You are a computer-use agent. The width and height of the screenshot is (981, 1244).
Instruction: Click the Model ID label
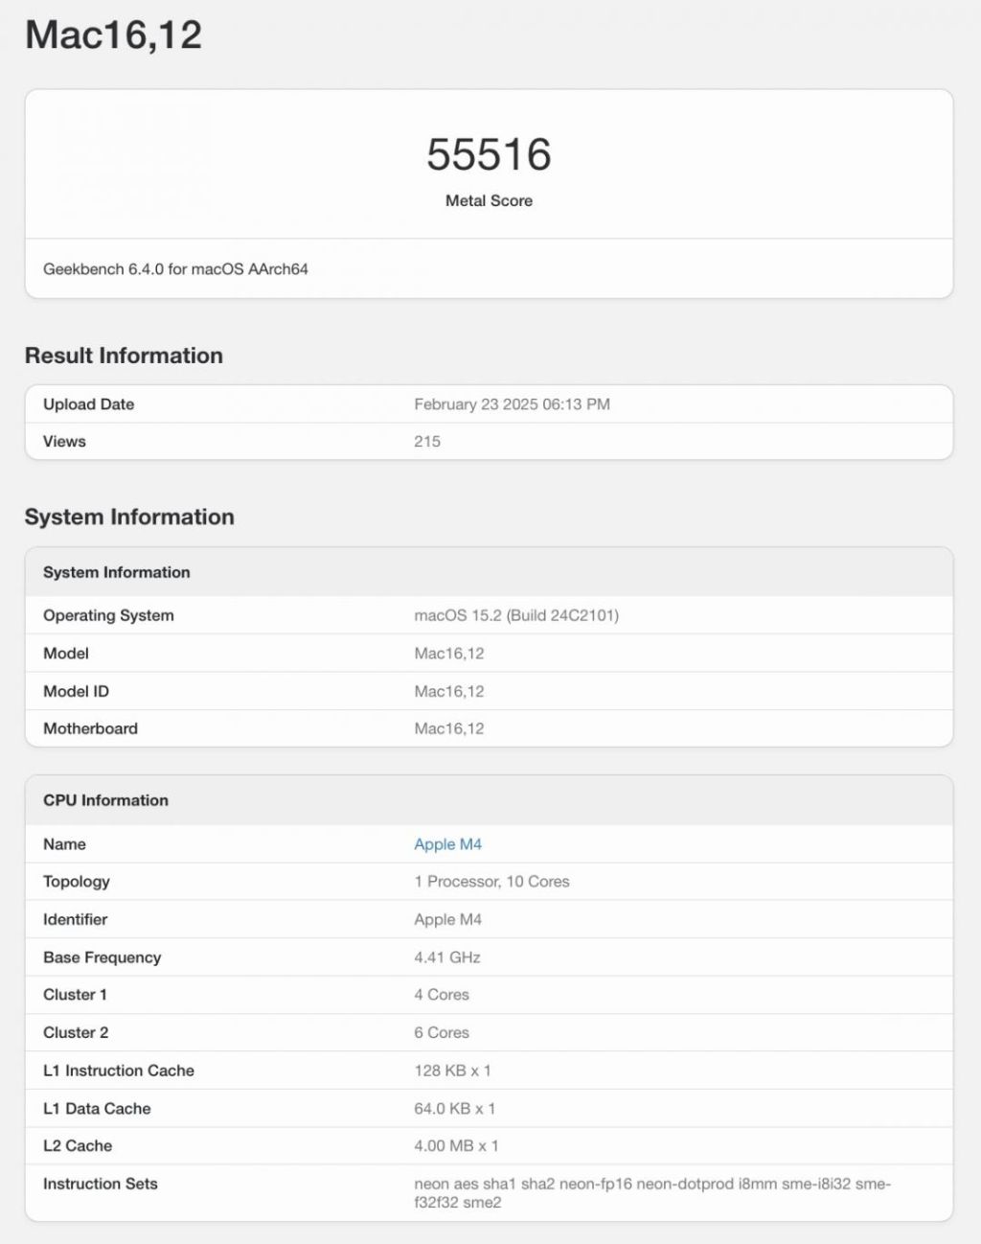pyautogui.click(x=76, y=692)
